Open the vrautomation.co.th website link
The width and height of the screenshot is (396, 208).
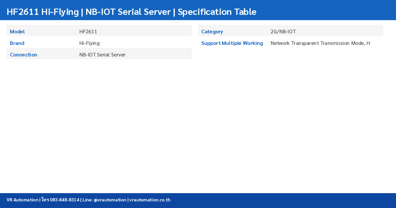point(150,200)
